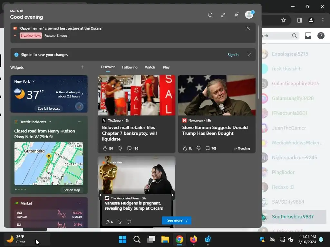The width and height of the screenshot is (330, 247).
Task: Dislike the Steve Bannon article
Action: 199,148
